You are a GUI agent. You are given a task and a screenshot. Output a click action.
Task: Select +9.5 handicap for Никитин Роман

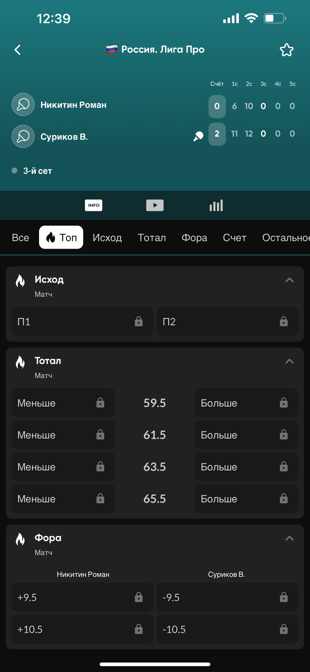tap(82, 597)
